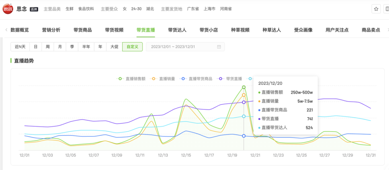The image size is (389, 170).
Task: Click the green peak marker on 12/20
Action: (x=244, y=87)
